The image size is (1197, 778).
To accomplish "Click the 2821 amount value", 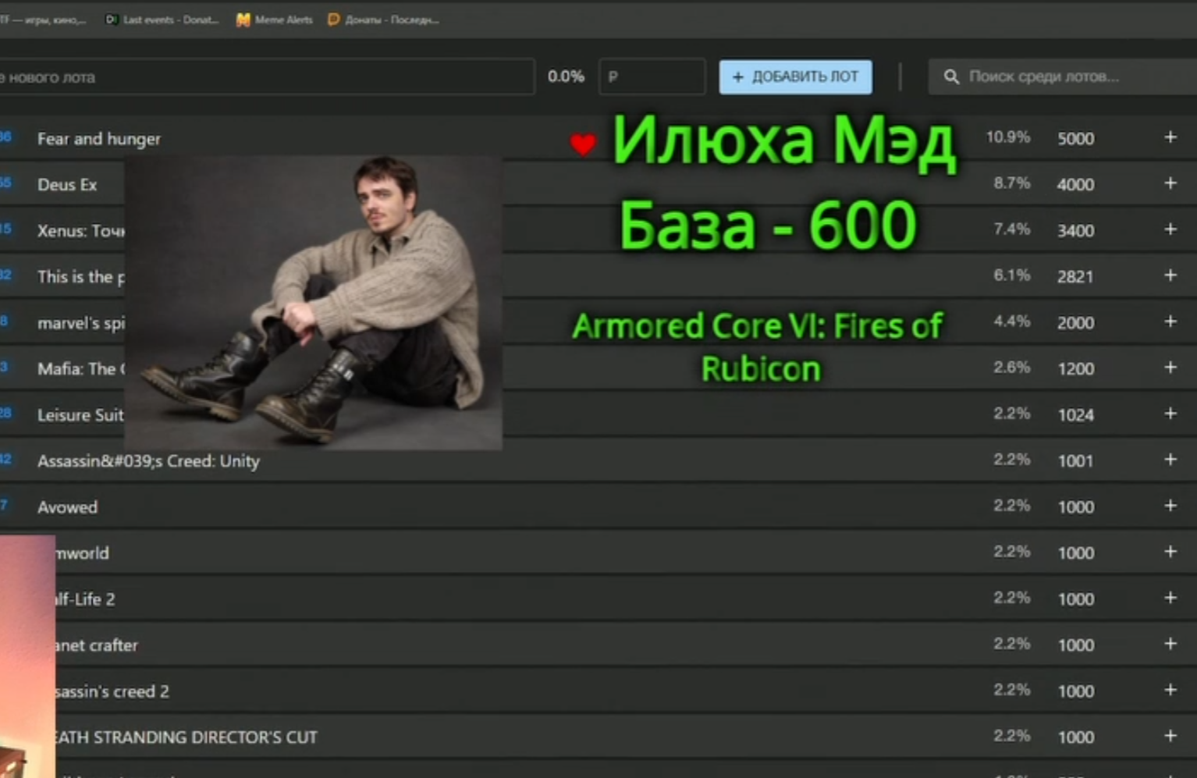I will [1075, 277].
